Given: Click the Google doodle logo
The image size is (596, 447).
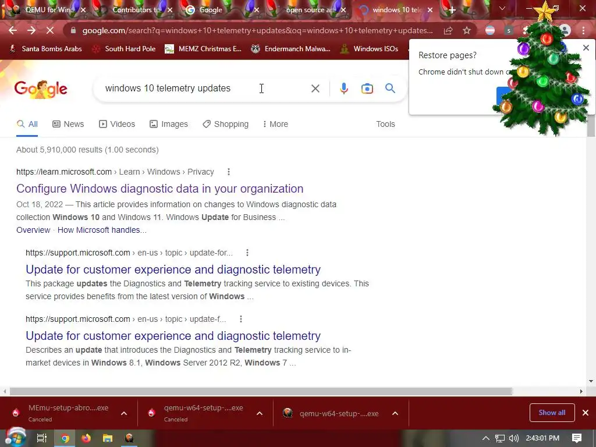Looking at the screenshot, I should (41, 89).
